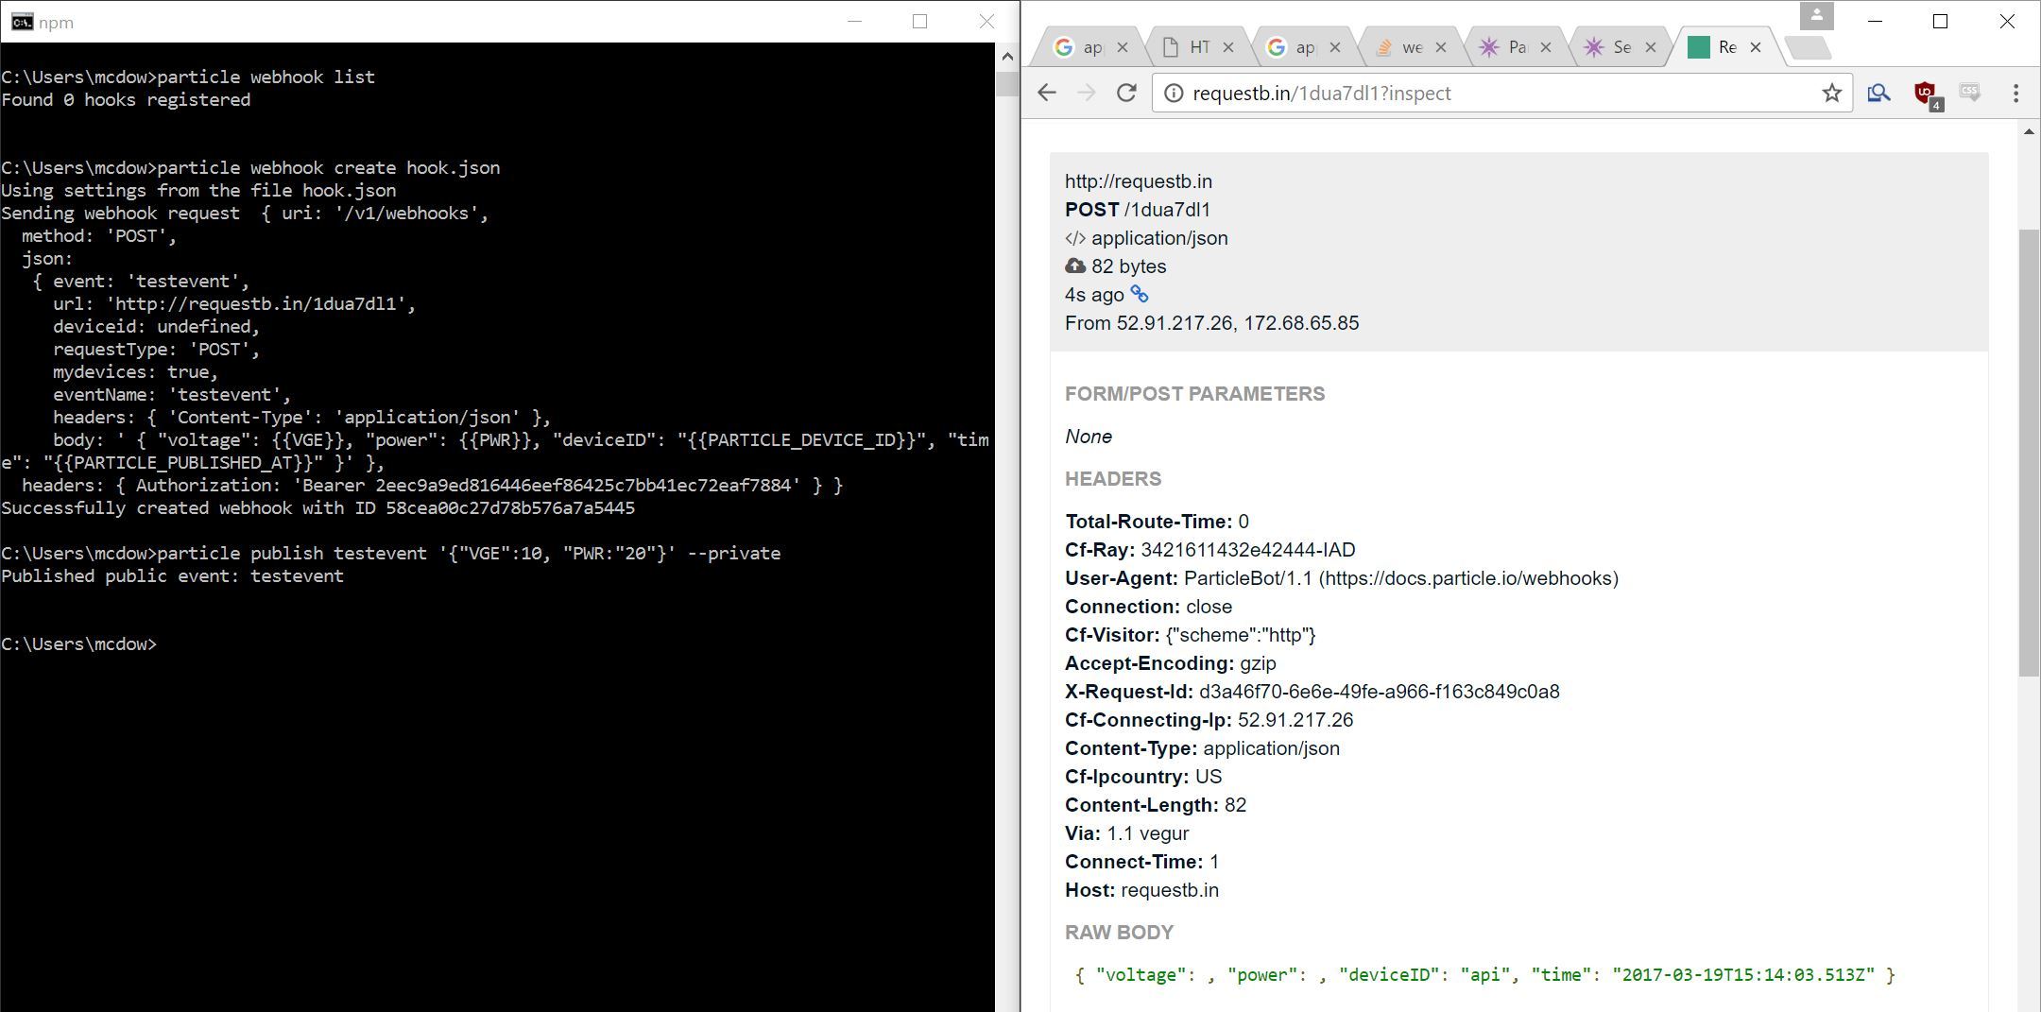Click the raw JSON body text
The width and height of the screenshot is (2041, 1012).
1484,975
